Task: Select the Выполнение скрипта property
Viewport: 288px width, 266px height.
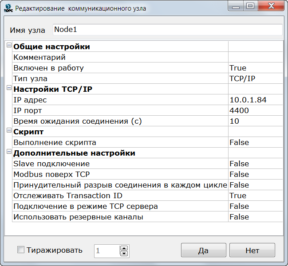Action: tap(120, 142)
